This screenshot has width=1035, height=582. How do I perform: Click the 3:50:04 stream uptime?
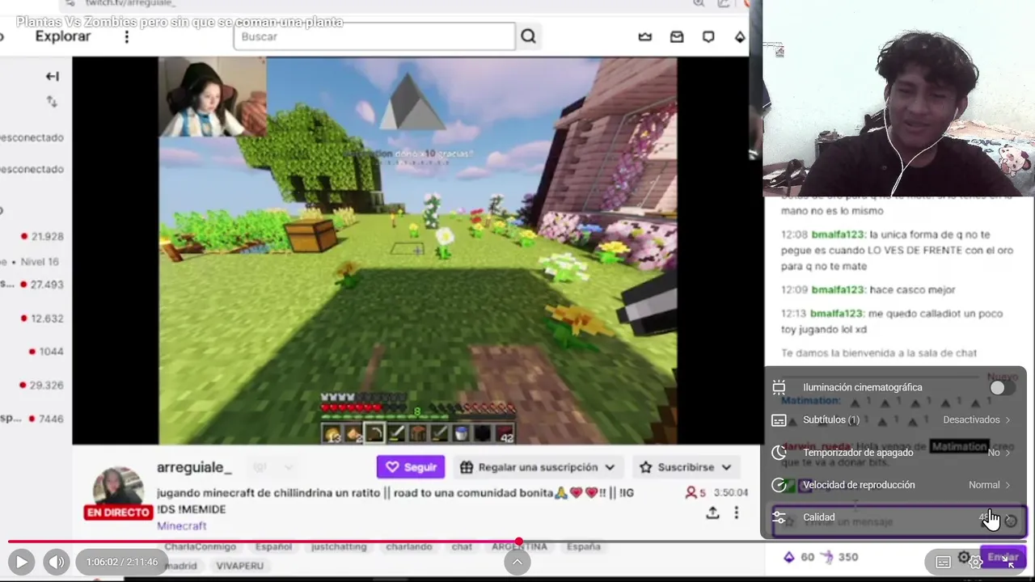point(731,492)
